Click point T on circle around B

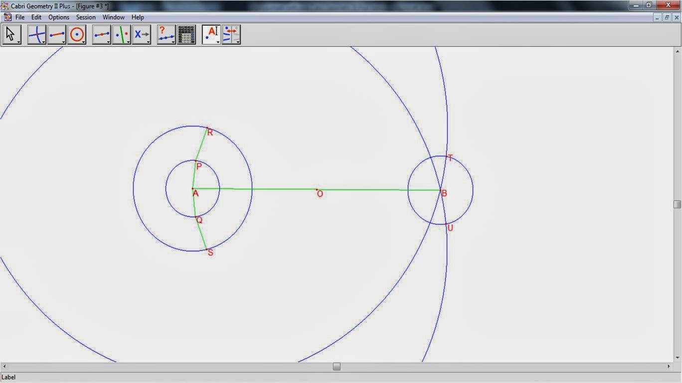click(x=446, y=157)
